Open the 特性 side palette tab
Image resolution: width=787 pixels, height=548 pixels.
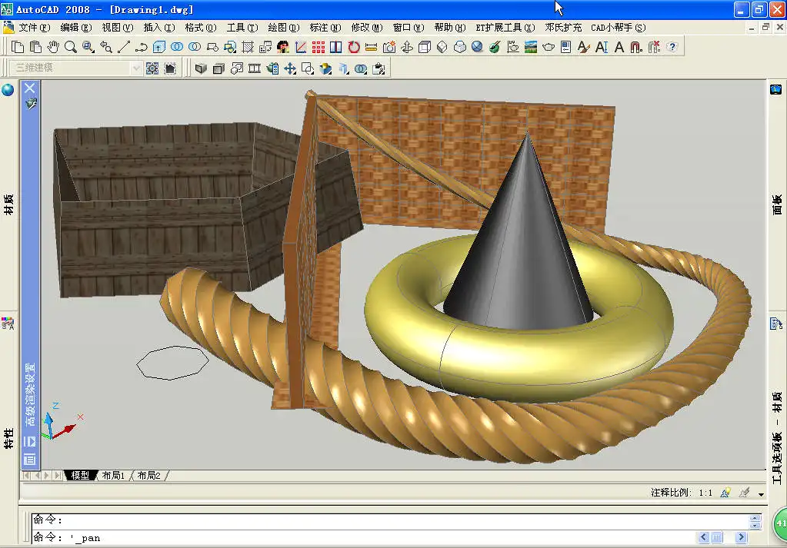8,438
